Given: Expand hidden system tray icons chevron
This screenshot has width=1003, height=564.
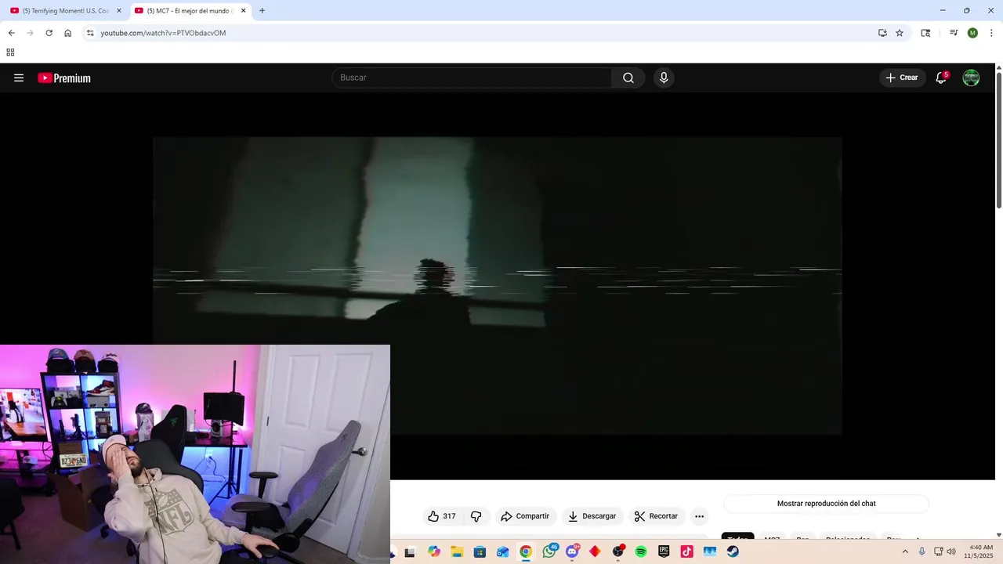Looking at the screenshot, I should click(x=905, y=551).
